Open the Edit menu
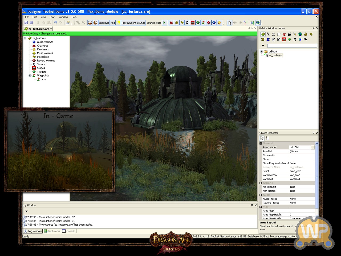 tap(35, 17)
